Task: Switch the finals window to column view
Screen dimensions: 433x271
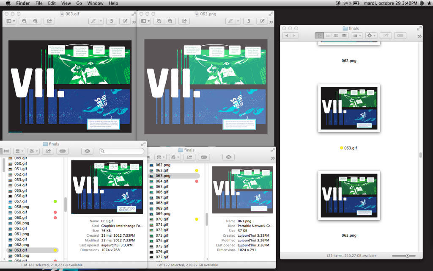Action: pos(336,36)
